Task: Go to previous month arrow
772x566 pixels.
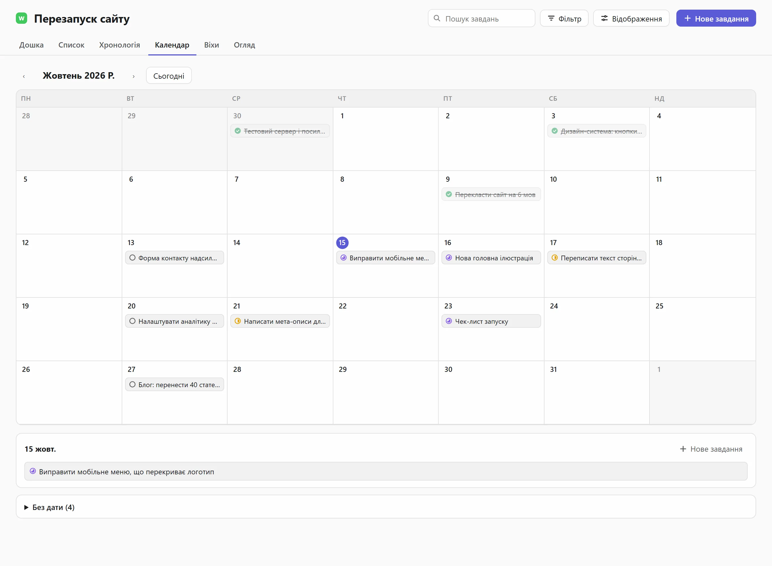Action: click(24, 76)
